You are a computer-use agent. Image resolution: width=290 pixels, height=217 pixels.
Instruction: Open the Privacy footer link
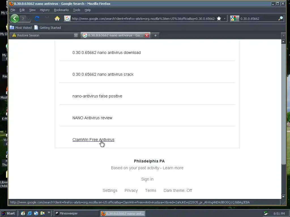pos(131,190)
